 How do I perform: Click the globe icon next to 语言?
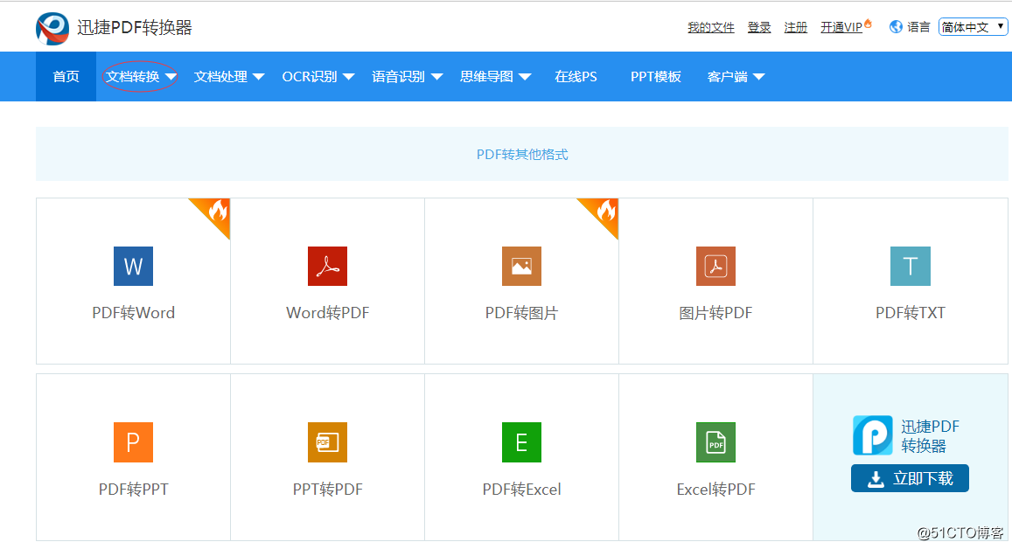tap(896, 27)
